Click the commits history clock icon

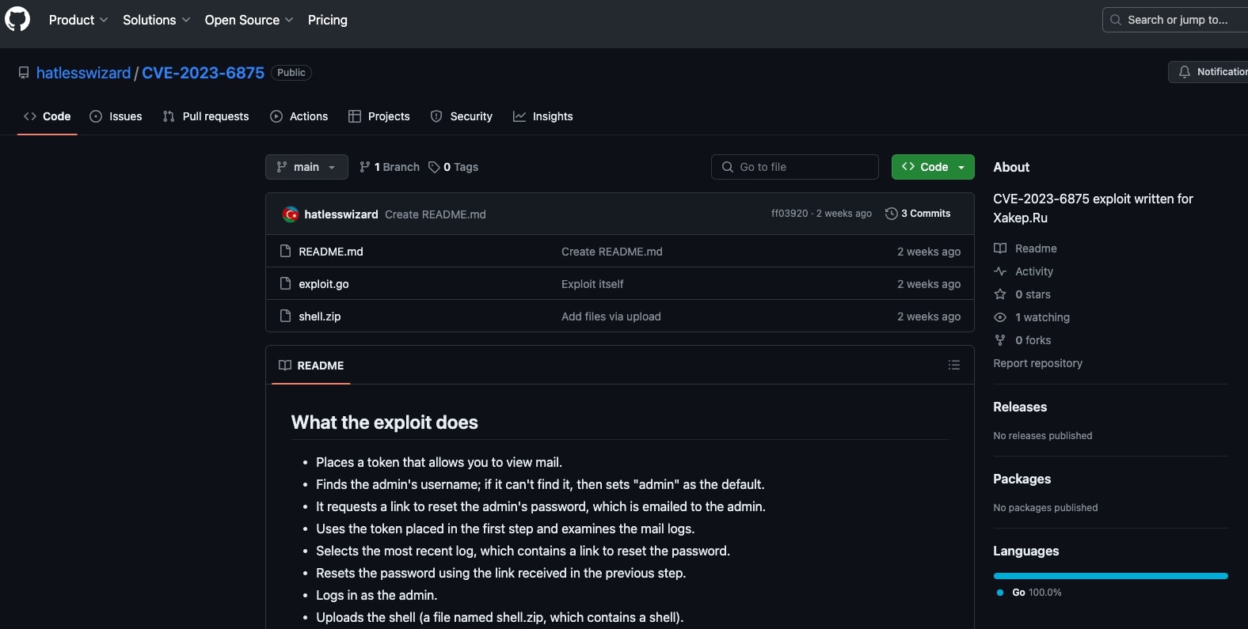[x=891, y=214]
